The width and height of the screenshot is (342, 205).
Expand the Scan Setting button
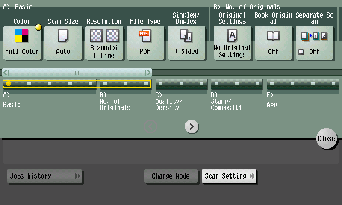click(x=229, y=176)
